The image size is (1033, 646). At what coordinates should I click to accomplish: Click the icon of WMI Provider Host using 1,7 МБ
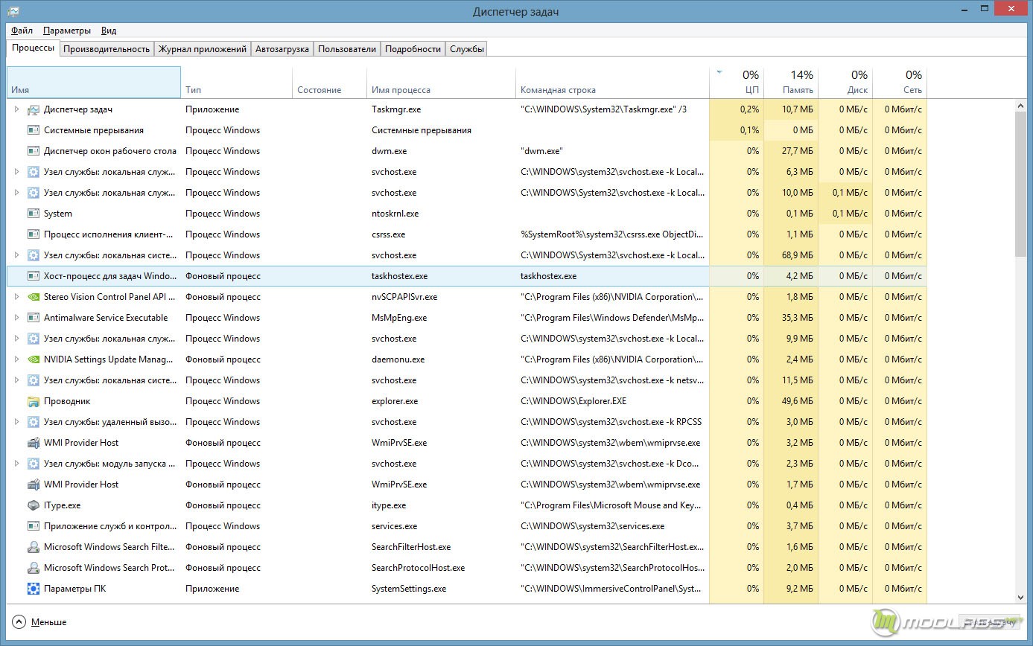click(x=34, y=485)
